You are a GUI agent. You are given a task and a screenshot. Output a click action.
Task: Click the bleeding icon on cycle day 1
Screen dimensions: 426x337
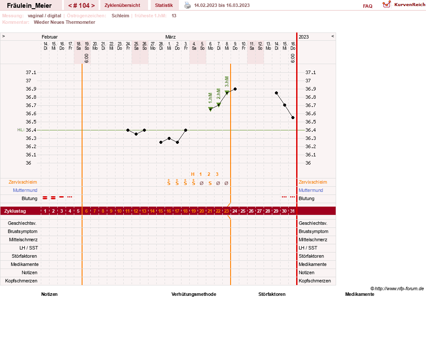(45, 198)
